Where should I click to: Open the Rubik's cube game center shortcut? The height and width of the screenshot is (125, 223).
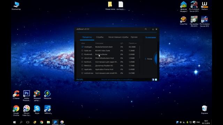(37, 96)
